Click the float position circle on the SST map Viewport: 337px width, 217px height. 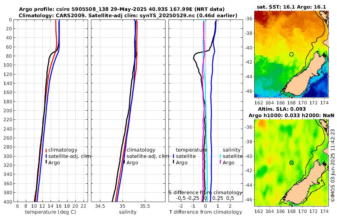(x=291, y=54)
